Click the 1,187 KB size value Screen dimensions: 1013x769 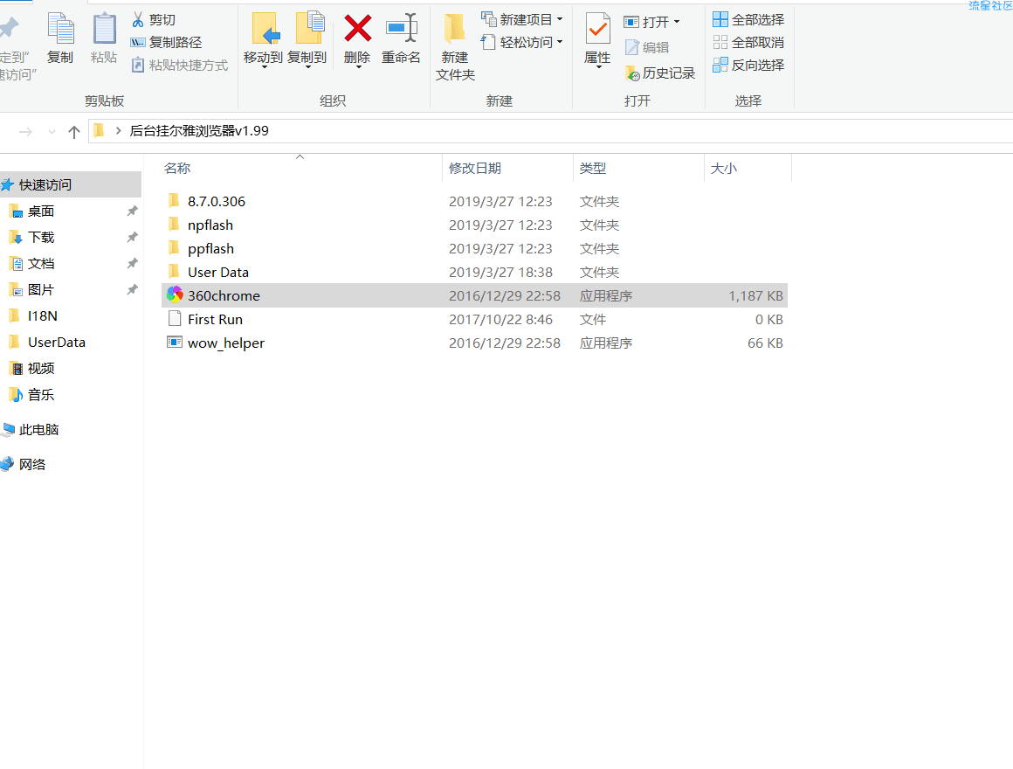tap(756, 296)
